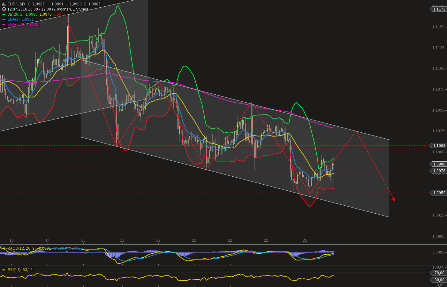Click the EMA(200) indicator label

[x=16, y=25]
